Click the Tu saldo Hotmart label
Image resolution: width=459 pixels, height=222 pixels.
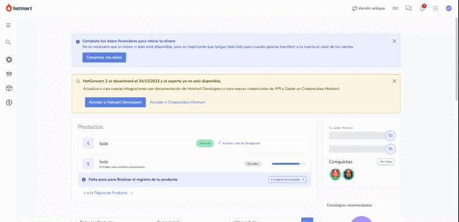(x=341, y=128)
